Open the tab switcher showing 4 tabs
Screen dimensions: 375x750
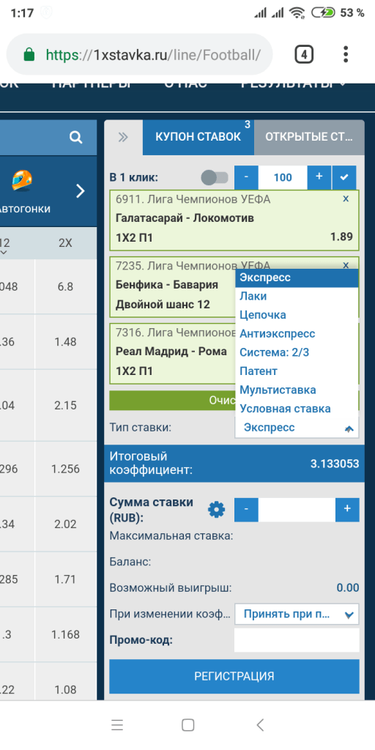[304, 54]
